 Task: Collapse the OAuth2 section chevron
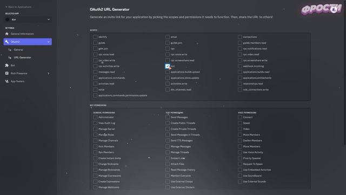coord(49,42)
